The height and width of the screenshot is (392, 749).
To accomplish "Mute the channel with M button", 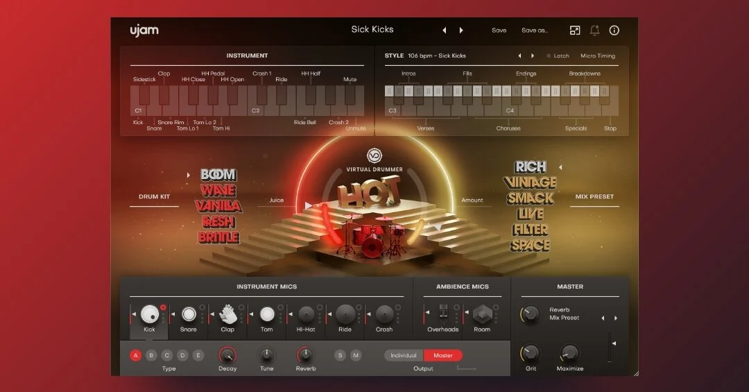I will point(355,355).
